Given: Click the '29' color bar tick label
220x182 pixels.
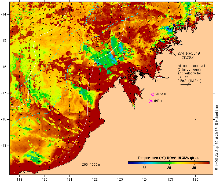Looking at the screenshot, I should (169, 168).
